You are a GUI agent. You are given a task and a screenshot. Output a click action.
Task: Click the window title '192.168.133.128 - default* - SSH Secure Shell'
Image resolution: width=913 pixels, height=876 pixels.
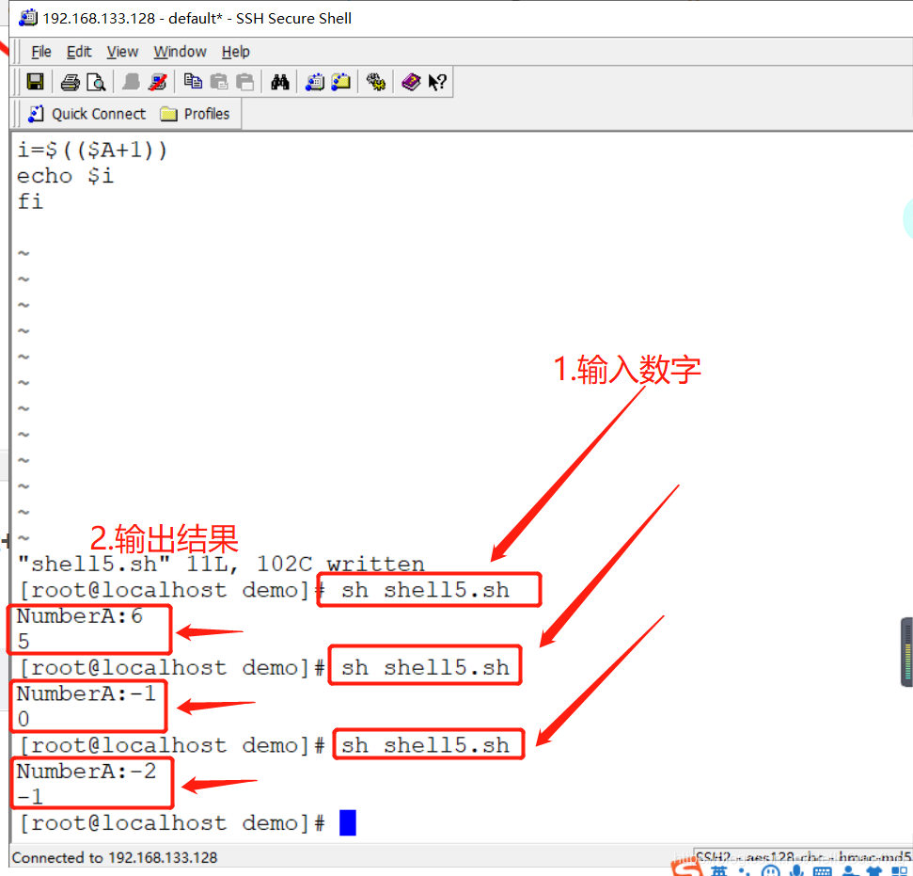coord(197,19)
